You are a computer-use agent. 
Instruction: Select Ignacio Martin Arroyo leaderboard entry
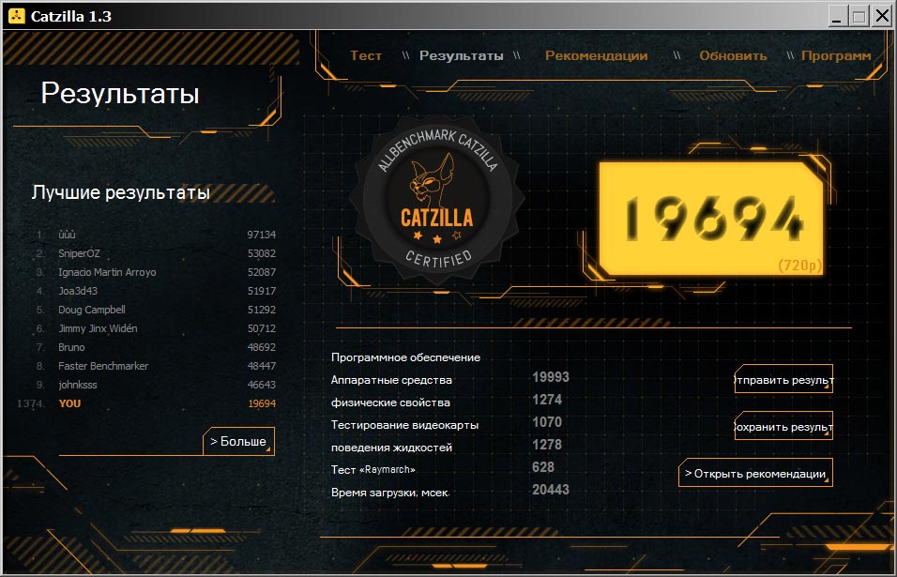(x=155, y=272)
